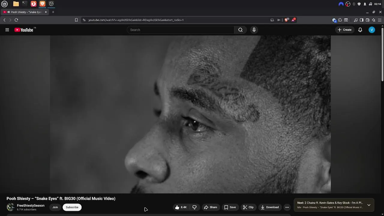Screen dimensions: 384x216
Task: Like the video with thumbs up
Action: tap(181, 207)
